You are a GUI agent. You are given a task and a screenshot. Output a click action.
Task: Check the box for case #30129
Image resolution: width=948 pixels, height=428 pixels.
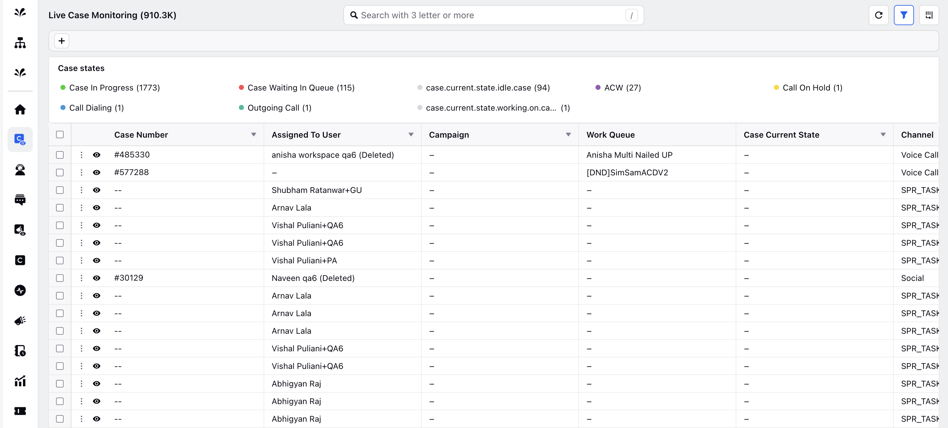59,278
